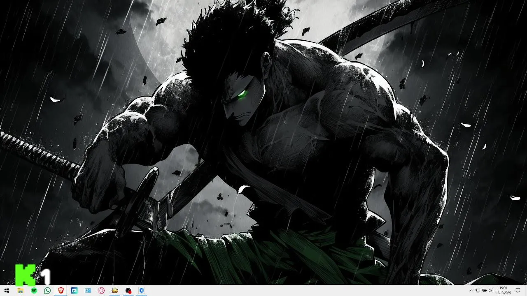527x296 pixels.
Task: Show hidden system tray icons
Action: click(x=471, y=291)
